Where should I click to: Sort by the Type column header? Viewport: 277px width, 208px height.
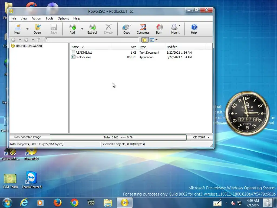[x=151, y=47]
